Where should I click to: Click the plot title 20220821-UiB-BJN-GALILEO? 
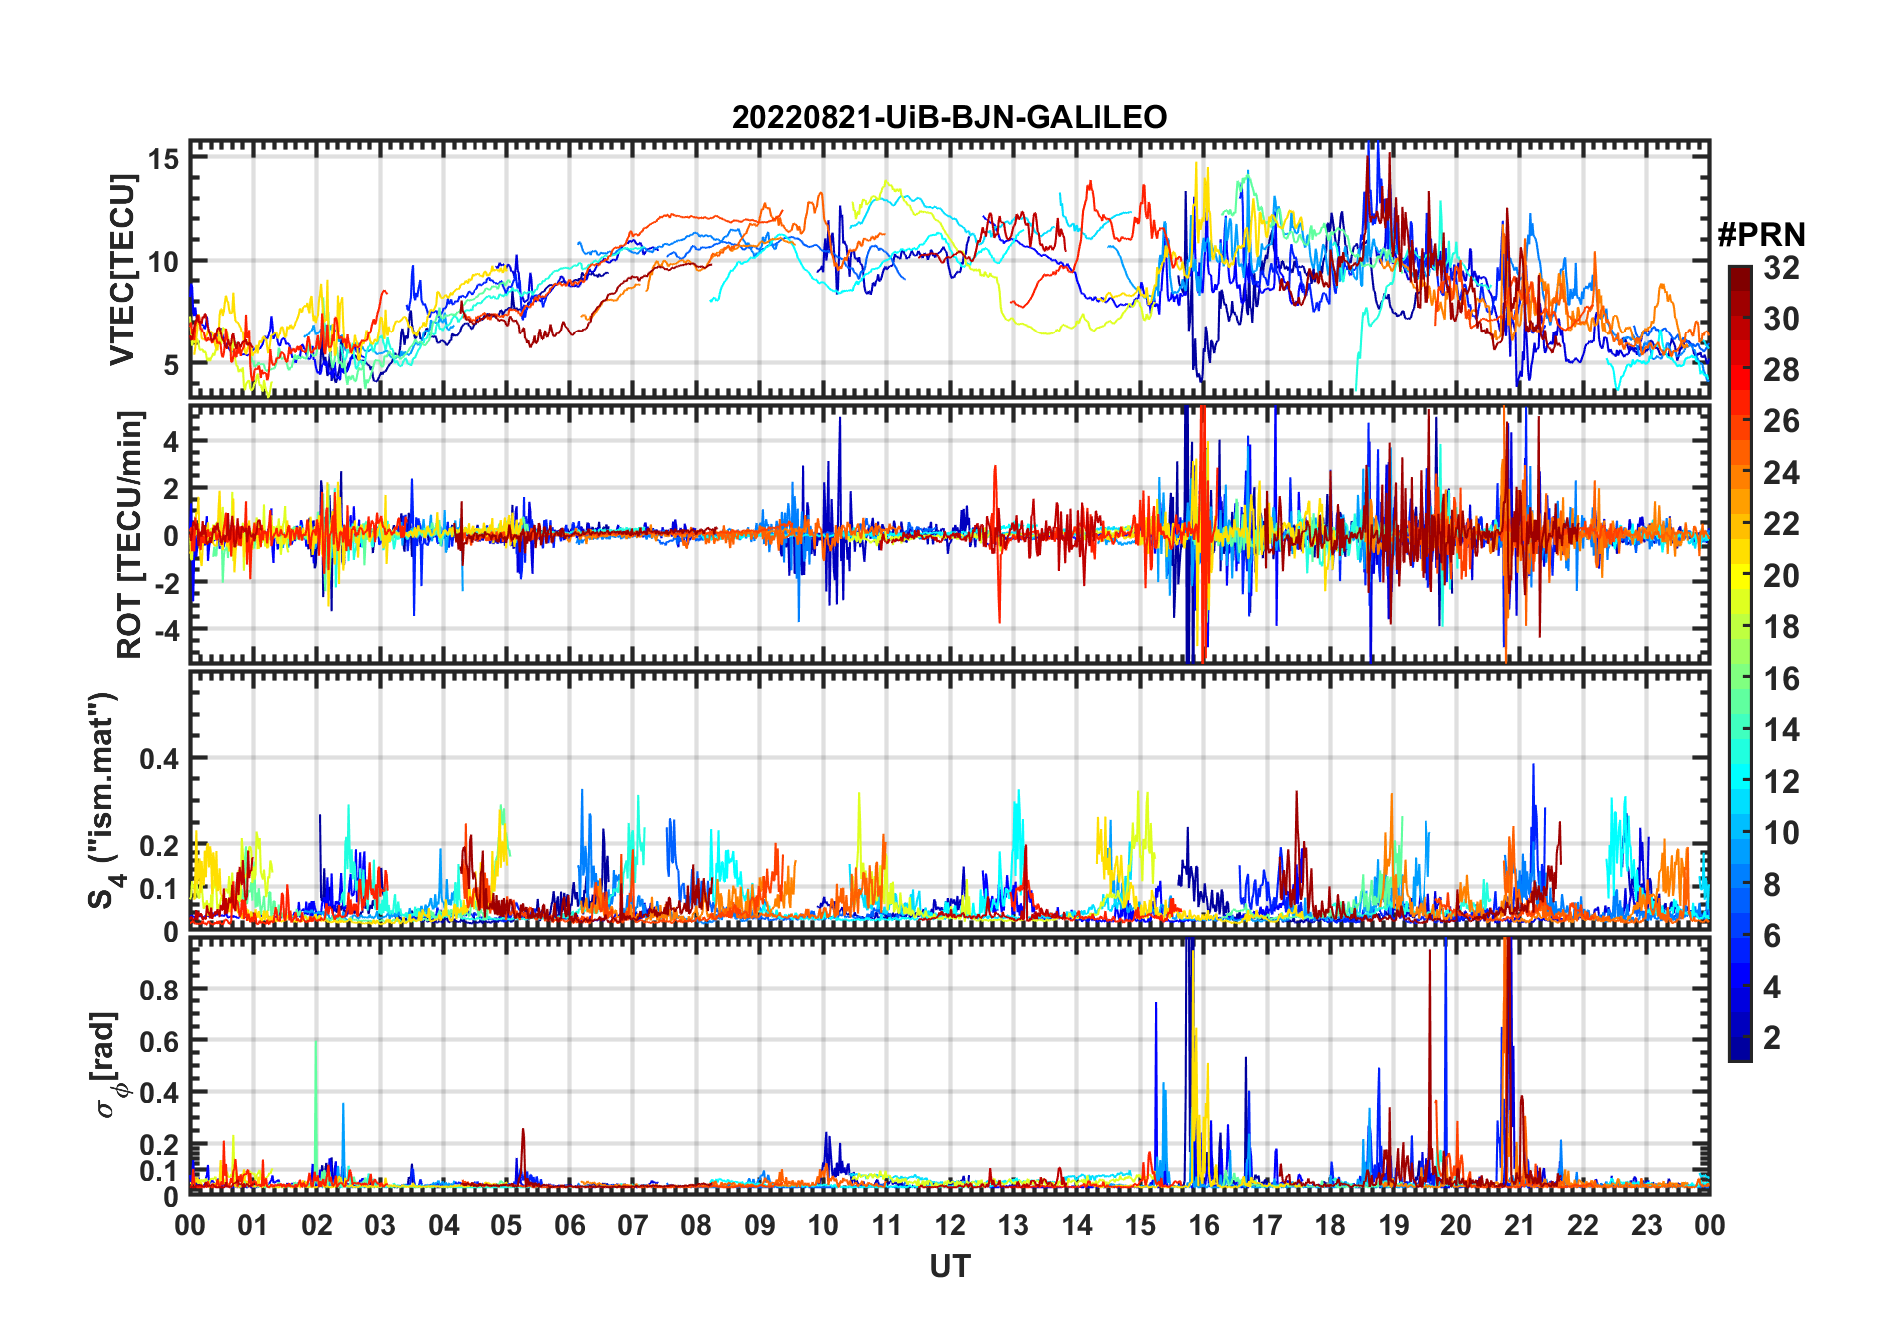pyautogui.click(x=949, y=117)
